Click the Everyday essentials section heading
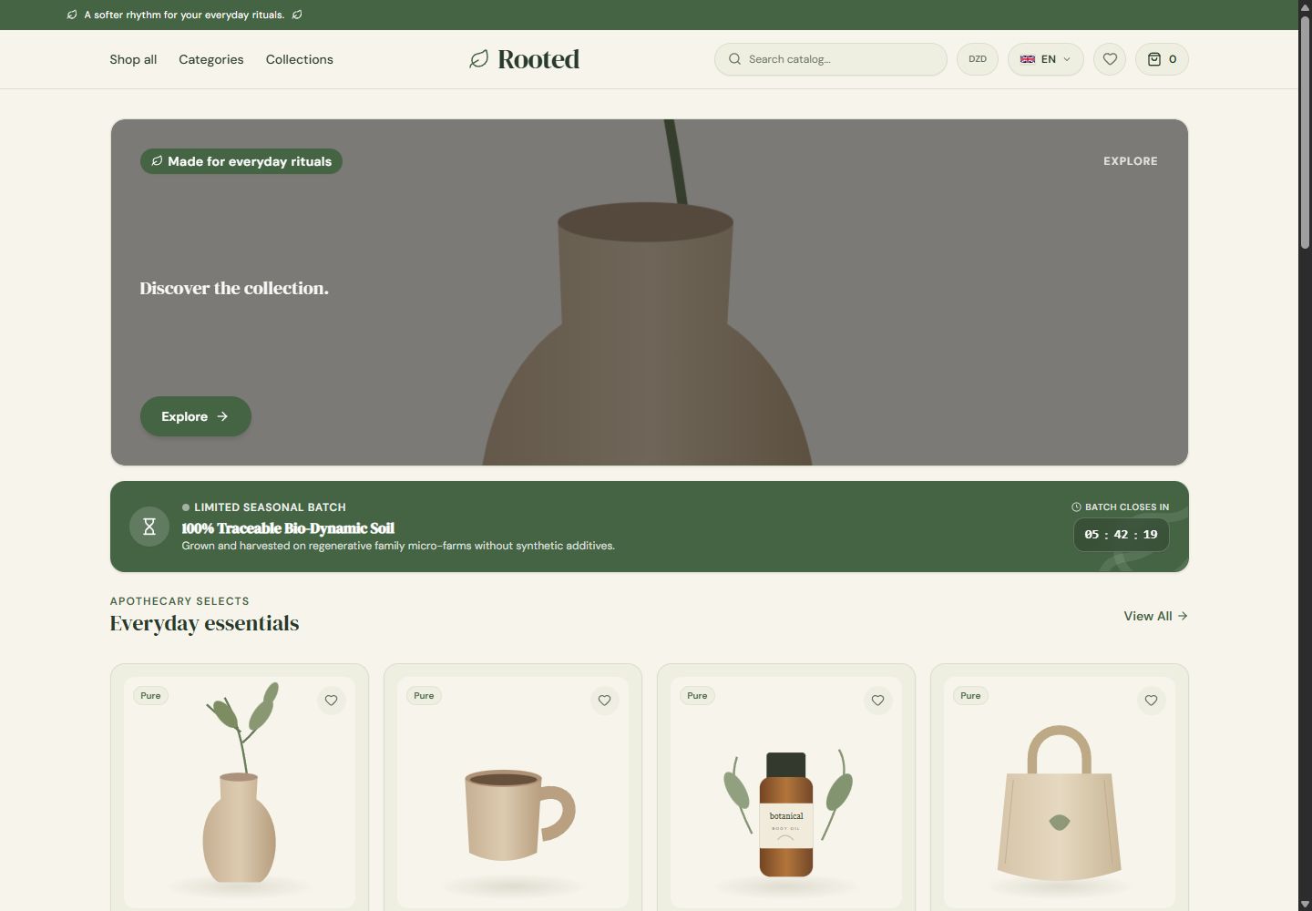The image size is (1312, 911). (204, 623)
